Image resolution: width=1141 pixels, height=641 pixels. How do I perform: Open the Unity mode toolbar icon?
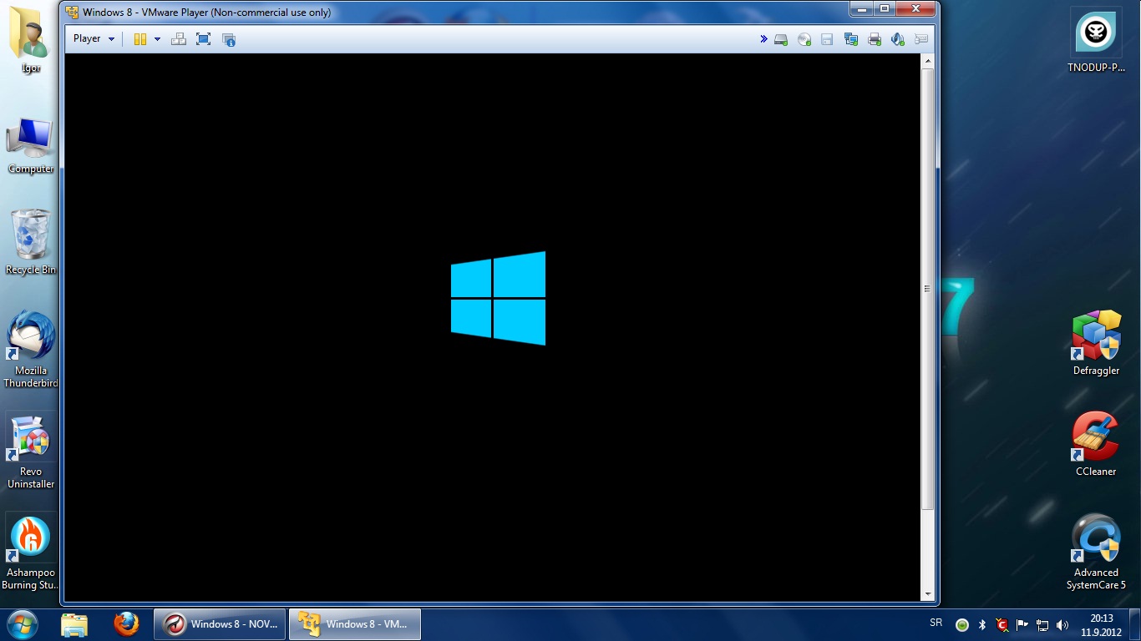coord(229,39)
